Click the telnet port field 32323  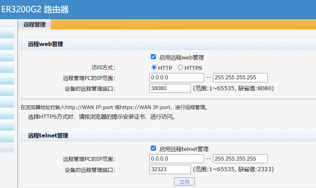pos(170,169)
